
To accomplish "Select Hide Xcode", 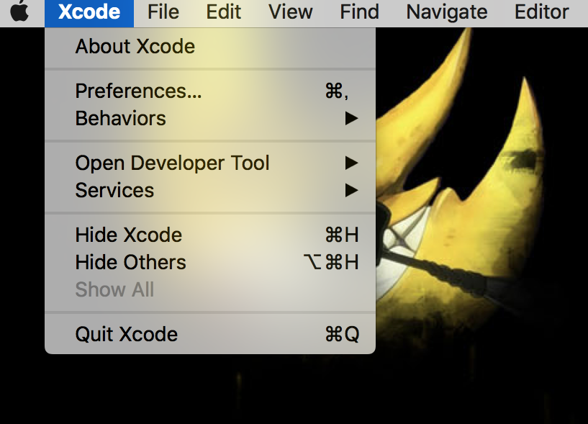I will point(210,235).
